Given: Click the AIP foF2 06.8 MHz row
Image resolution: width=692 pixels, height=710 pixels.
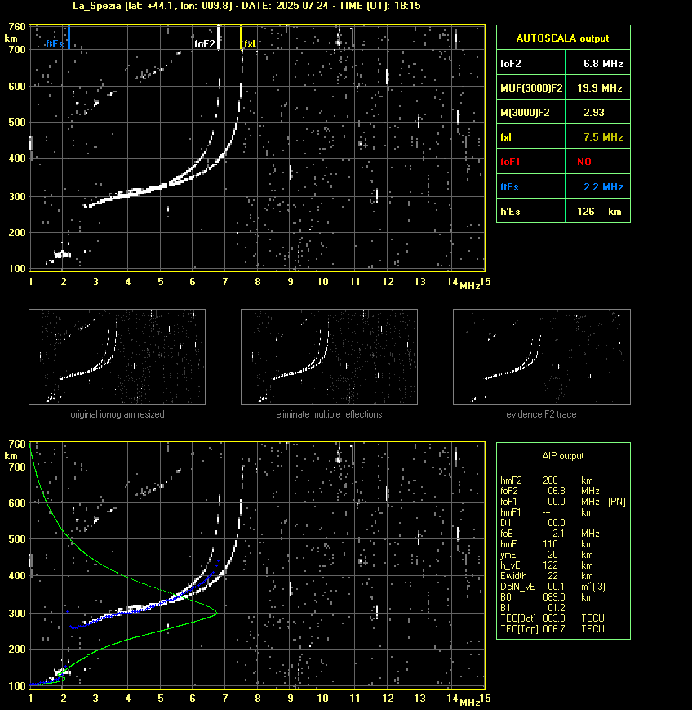Looking at the screenshot, I should (550, 491).
